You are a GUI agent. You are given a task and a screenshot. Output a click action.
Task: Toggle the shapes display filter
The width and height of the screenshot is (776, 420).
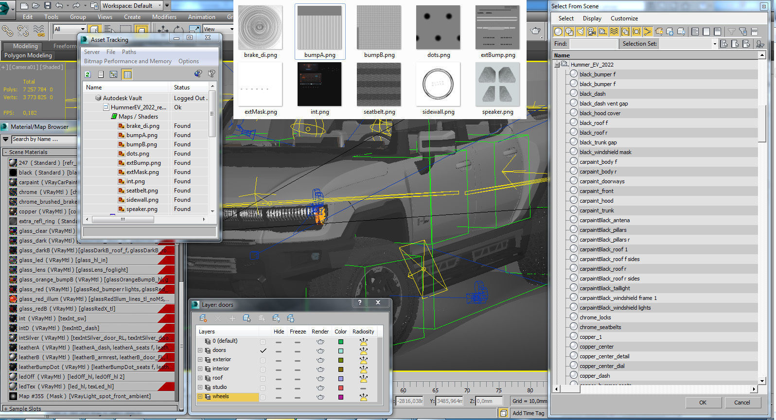click(x=569, y=32)
